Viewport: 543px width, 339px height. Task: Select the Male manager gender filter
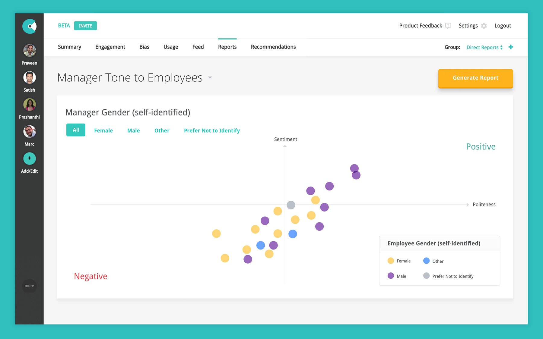point(133,130)
